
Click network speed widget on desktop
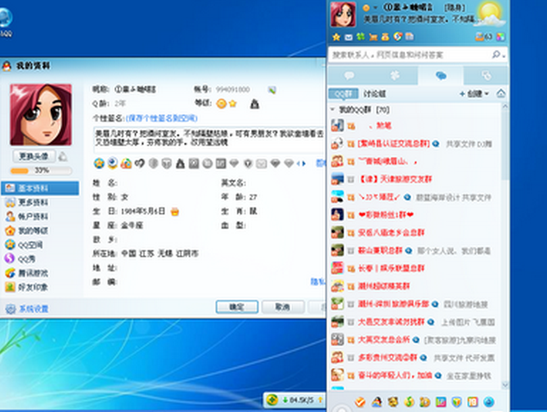click(x=295, y=400)
